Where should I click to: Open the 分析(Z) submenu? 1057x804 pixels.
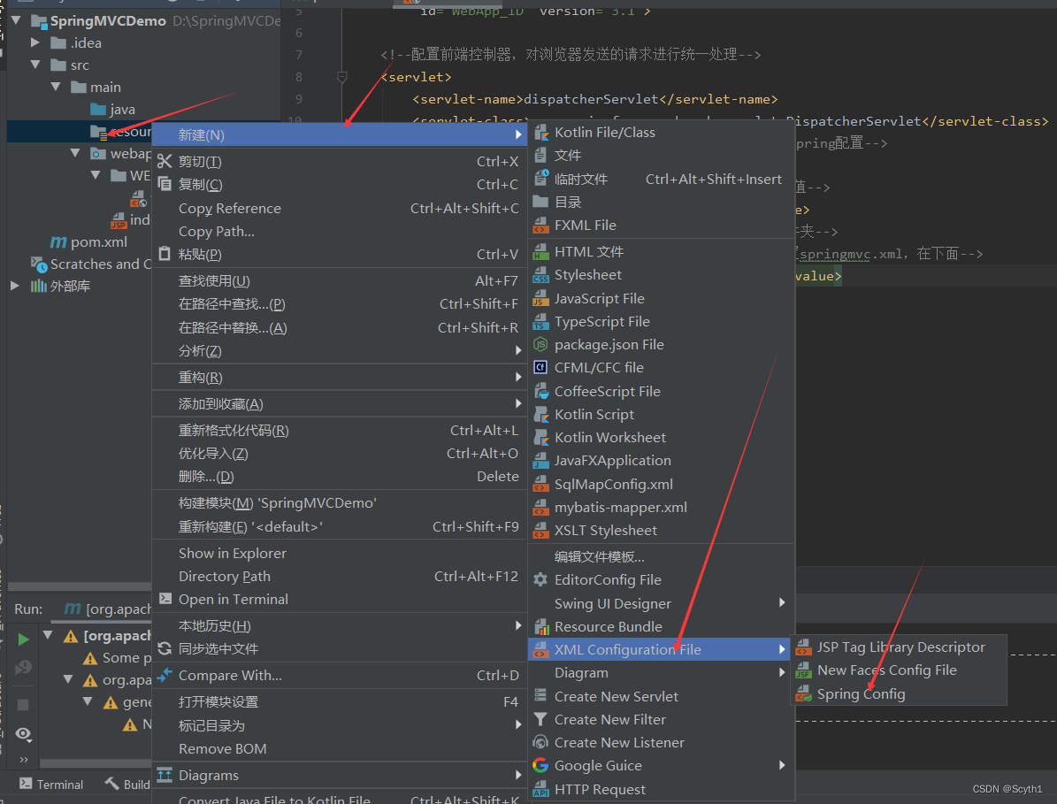[339, 351]
